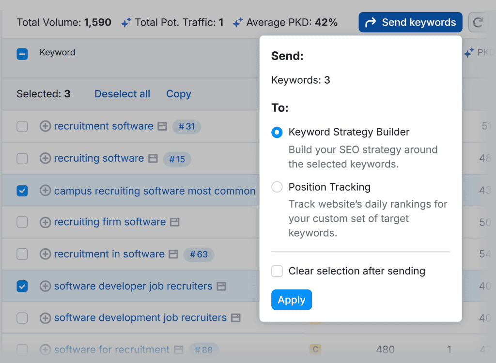The width and height of the screenshot is (496, 363).
Task: Click the refresh icon beside Send keywords
Action: click(x=478, y=22)
